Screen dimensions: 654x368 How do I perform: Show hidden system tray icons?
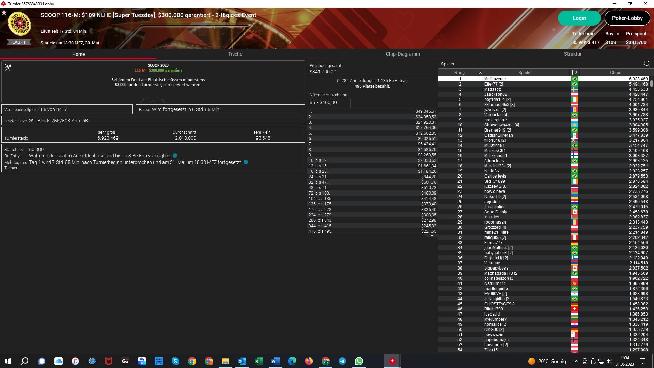point(576,361)
